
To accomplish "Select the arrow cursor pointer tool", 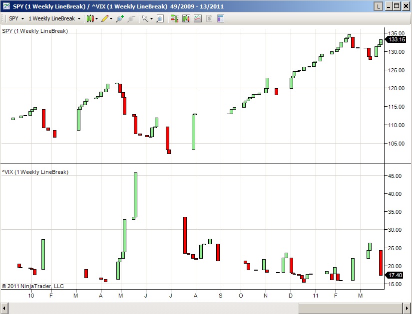I will click(145, 18).
